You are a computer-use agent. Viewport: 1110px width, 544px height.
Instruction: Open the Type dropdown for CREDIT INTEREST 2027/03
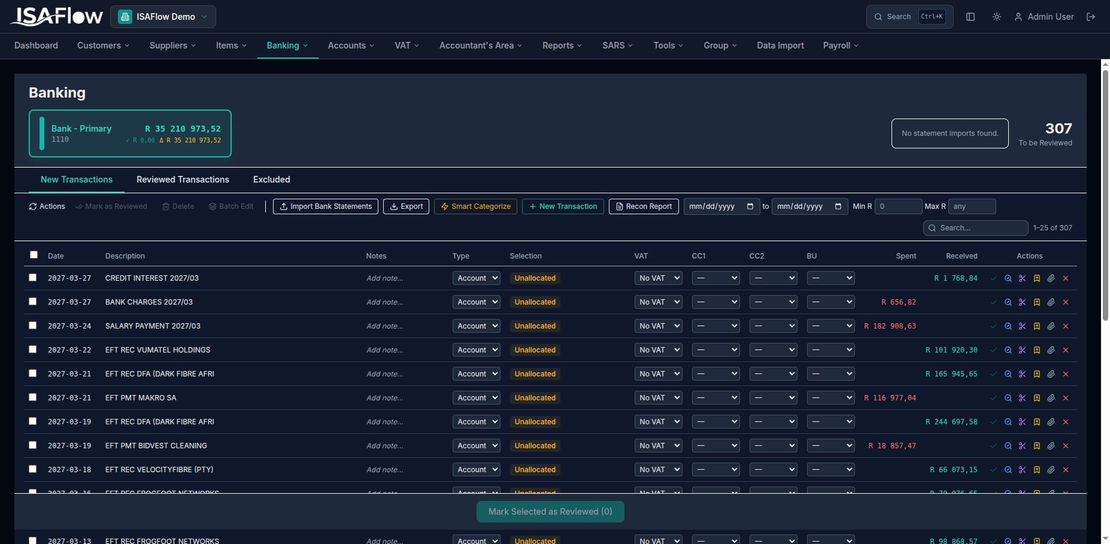click(x=476, y=278)
